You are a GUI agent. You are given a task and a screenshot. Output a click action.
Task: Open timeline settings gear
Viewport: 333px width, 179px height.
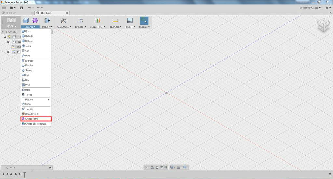(330, 174)
